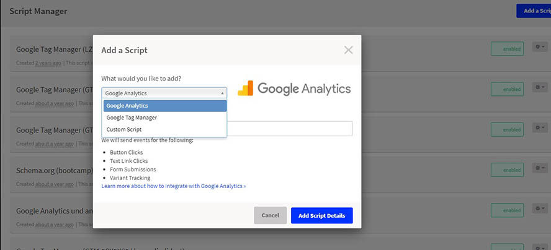Click 'Google Tag Manager (LZ' script title

tap(55, 50)
